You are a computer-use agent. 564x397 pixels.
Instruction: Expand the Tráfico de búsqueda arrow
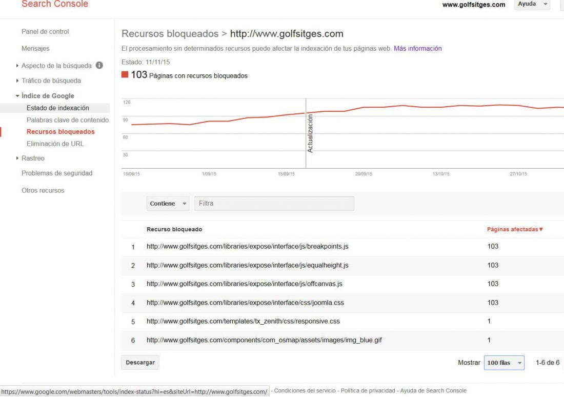pyautogui.click(x=17, y=81)
